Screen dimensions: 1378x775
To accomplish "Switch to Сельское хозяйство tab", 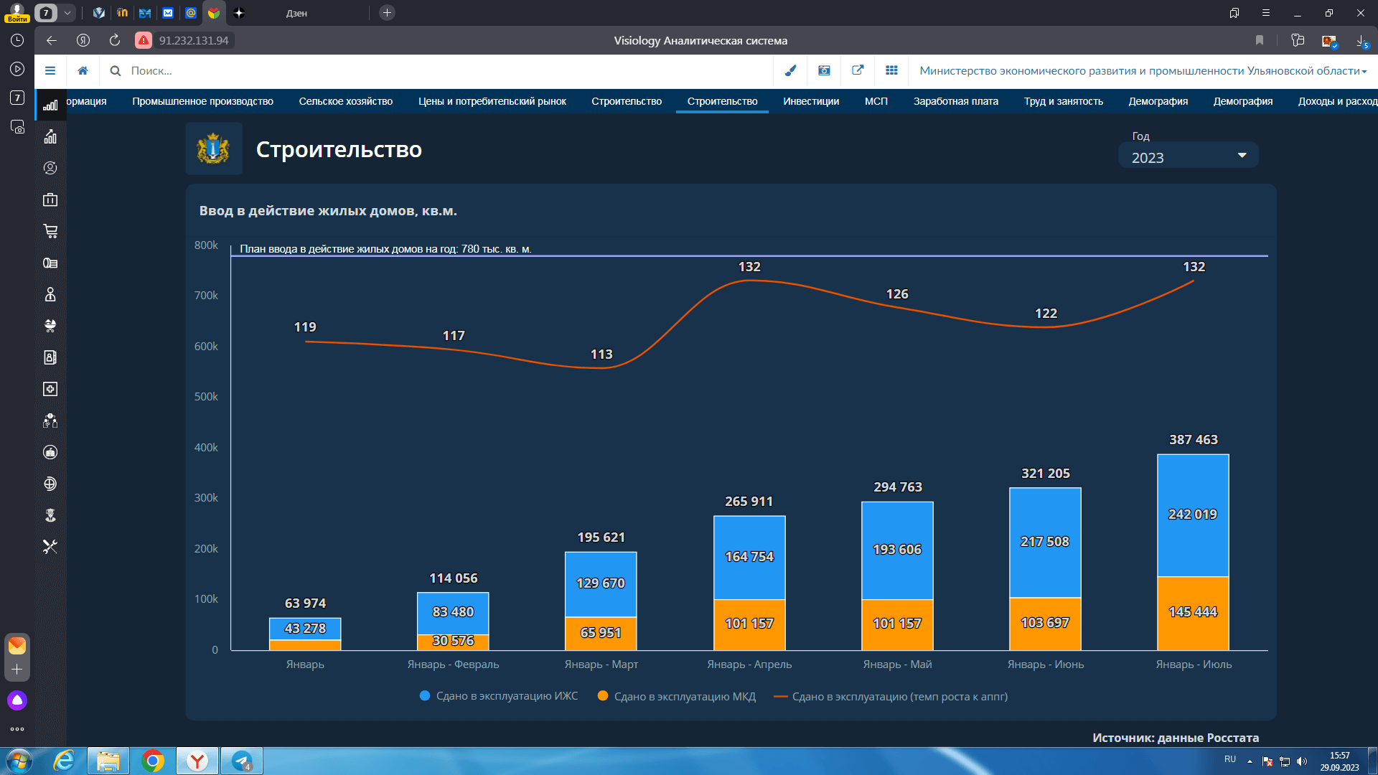I will pos(346,101).
